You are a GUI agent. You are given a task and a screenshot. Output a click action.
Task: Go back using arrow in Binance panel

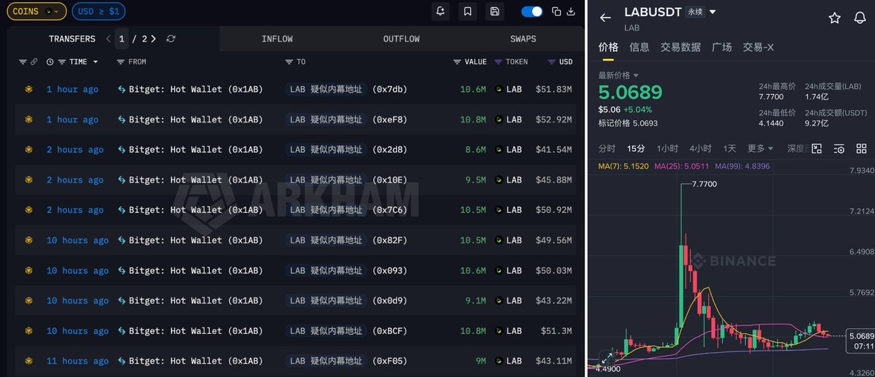pos(605,18)
